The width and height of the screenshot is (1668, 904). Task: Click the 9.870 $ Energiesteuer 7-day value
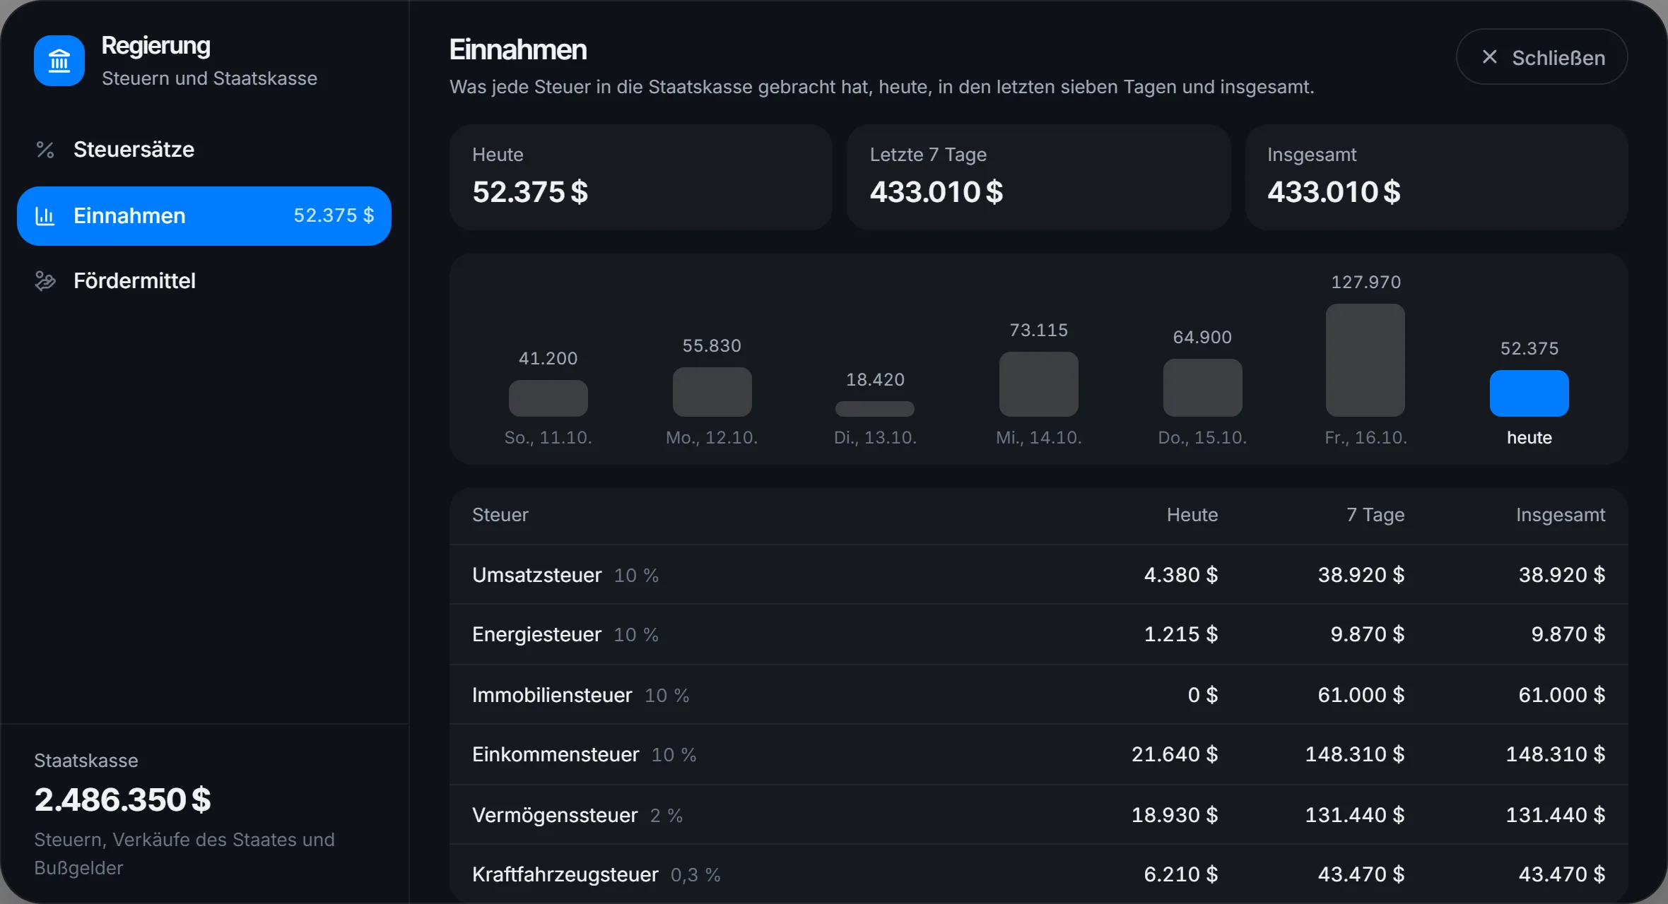1368,634
